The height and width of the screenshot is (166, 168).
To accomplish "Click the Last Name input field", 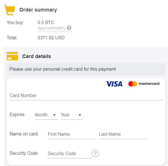I will coord(123,134).
